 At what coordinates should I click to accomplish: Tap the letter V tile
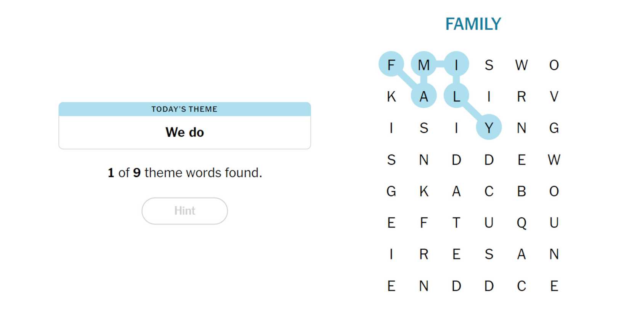pos(554,96)
